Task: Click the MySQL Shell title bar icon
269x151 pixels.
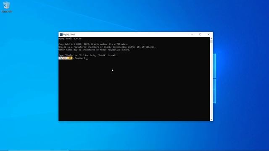Action: click(61, 34)
